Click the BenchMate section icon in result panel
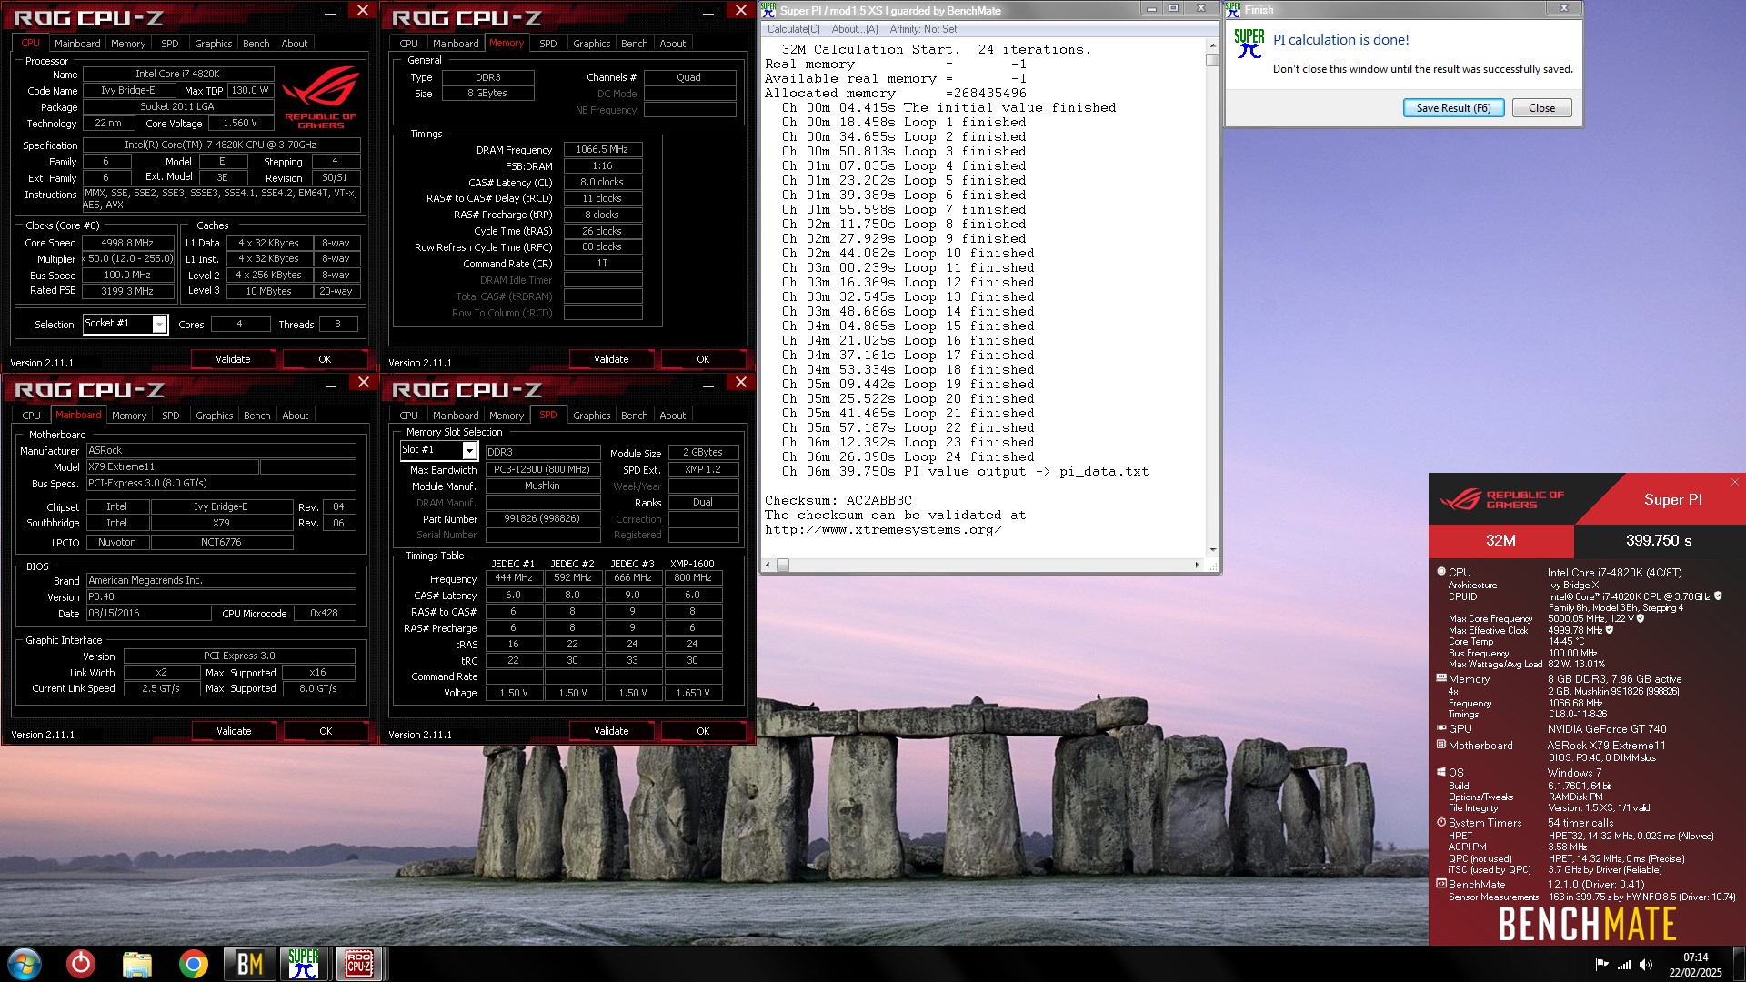The image size is (1746, 982). point(1441,884)
